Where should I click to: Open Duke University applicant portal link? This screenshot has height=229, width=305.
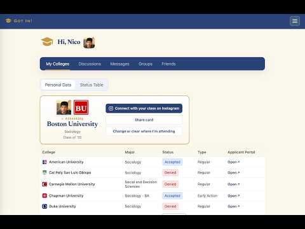click(x=234, y=206)
